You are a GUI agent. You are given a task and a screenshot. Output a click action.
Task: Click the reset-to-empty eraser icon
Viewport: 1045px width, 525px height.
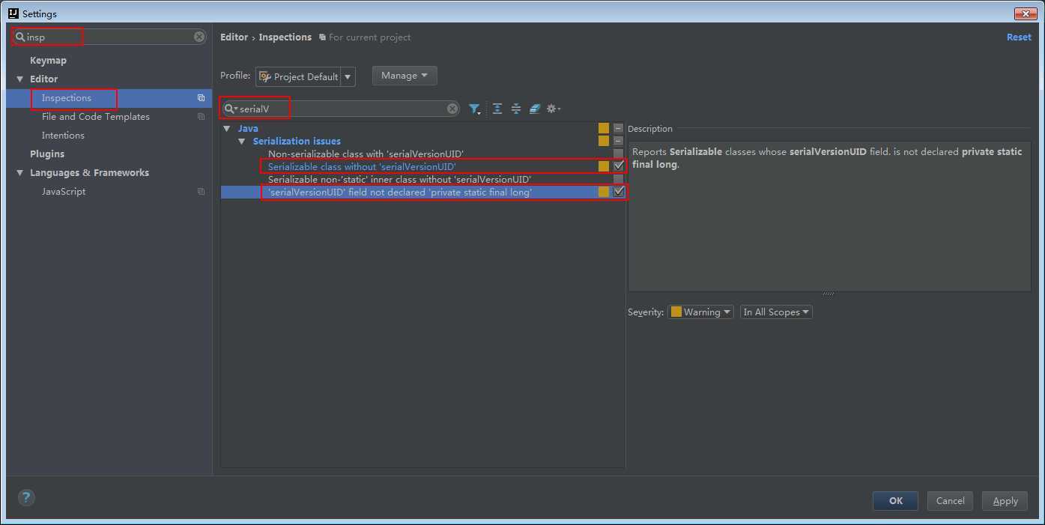click(x=534, y=109)
